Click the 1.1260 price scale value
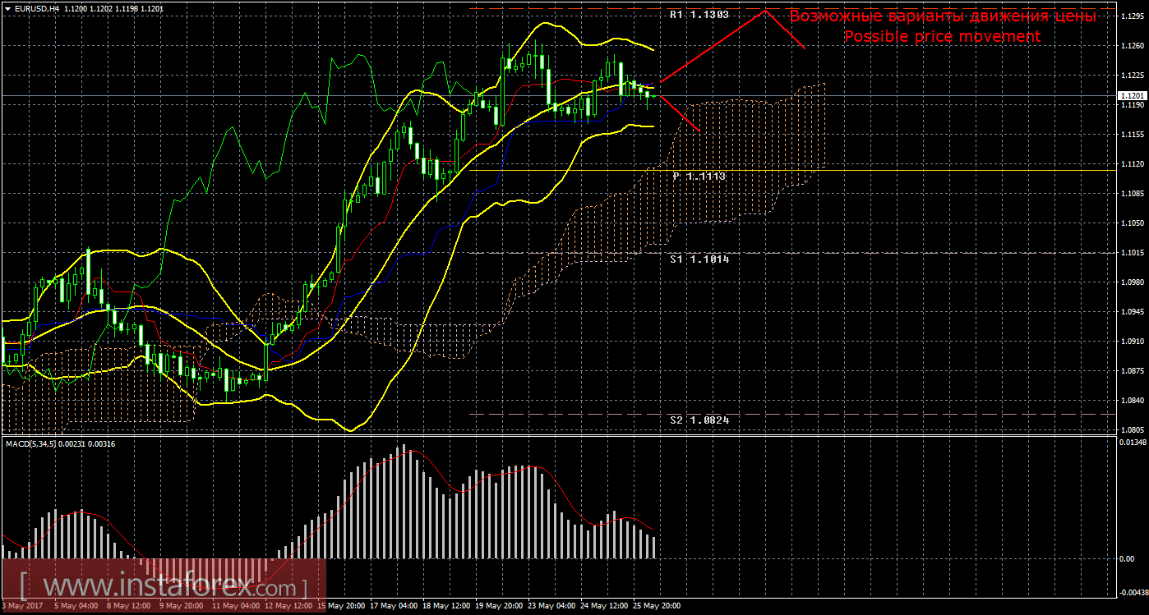 (x=1133, y=45)
